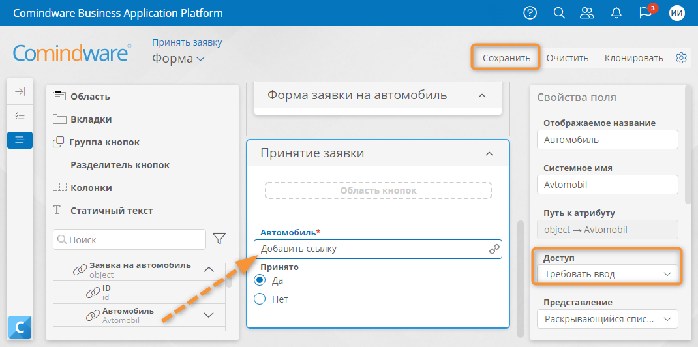Image resolution: width=698 pixels, height=347 pixels.
Task: Click Сохранить button
Action: (507, 58)
